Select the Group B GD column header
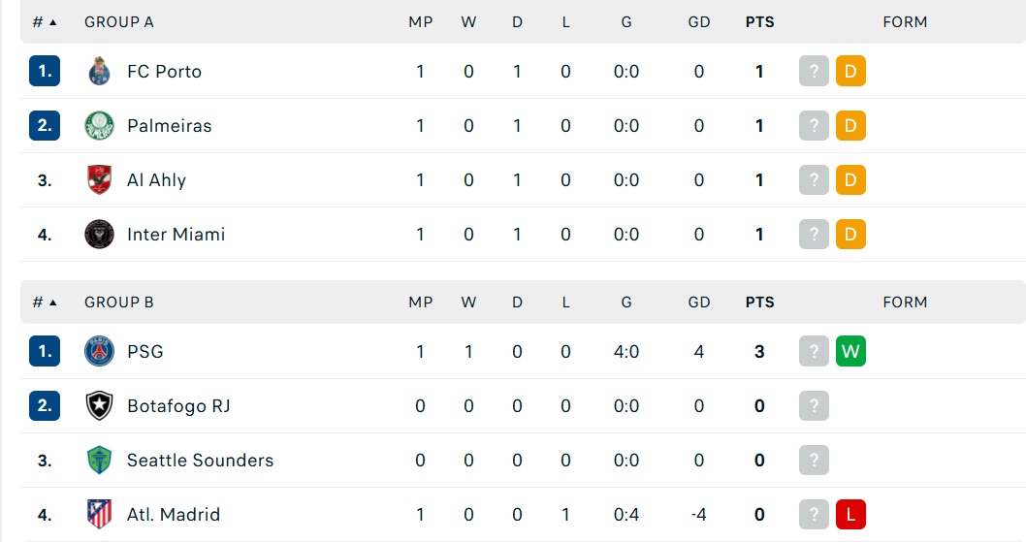 click(x=699, y=303)
